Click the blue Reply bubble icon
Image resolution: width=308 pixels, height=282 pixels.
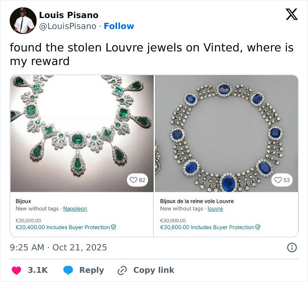68,270
